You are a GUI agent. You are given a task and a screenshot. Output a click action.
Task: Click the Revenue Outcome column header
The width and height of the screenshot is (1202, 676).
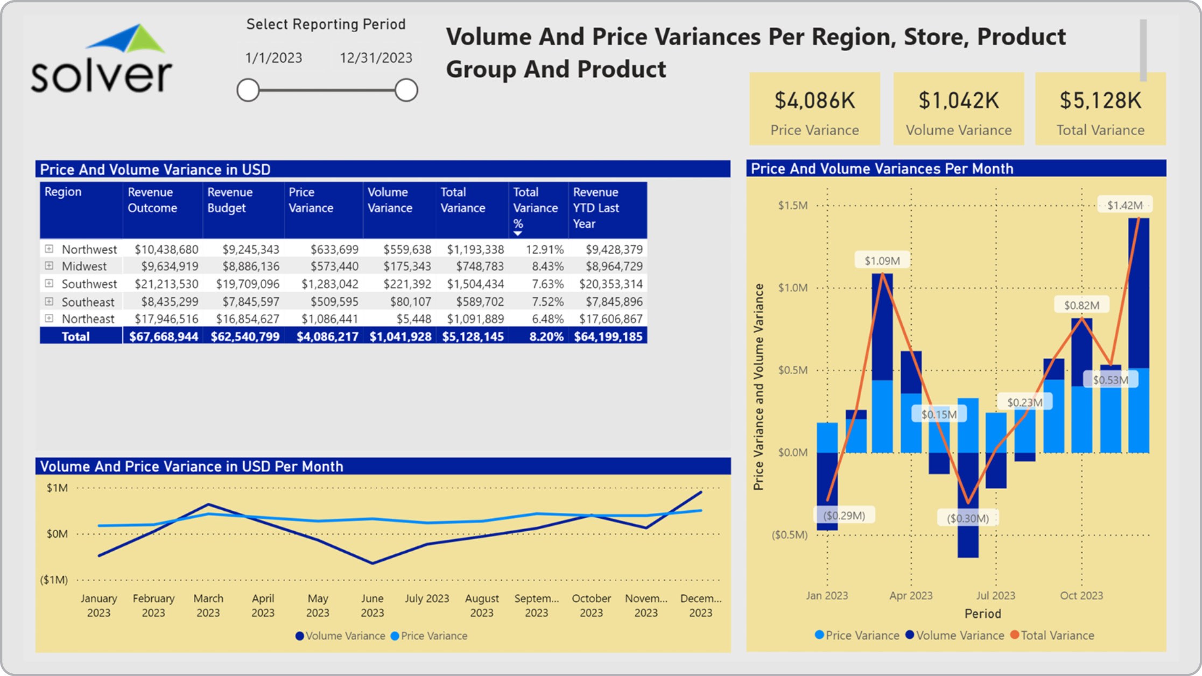(x=153, y=200)
